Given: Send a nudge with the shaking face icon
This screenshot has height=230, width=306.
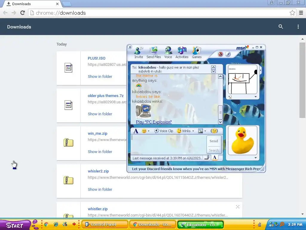Looking at the screenshot, I should [214, 131].
